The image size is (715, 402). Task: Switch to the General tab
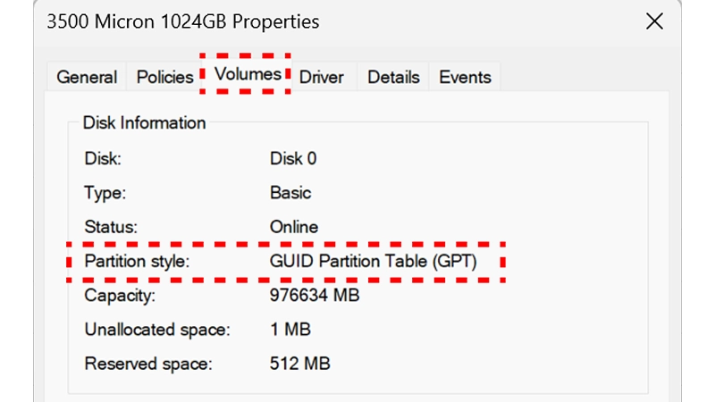click(87, 77)
